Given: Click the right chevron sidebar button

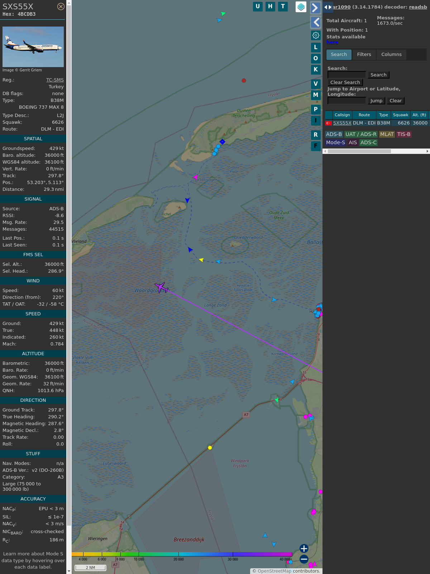Looking at the screenshot, I should pyautogui.click(x=315, y=8).
